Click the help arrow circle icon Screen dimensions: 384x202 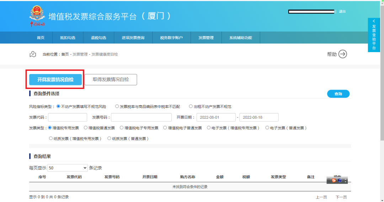point(343,54)
